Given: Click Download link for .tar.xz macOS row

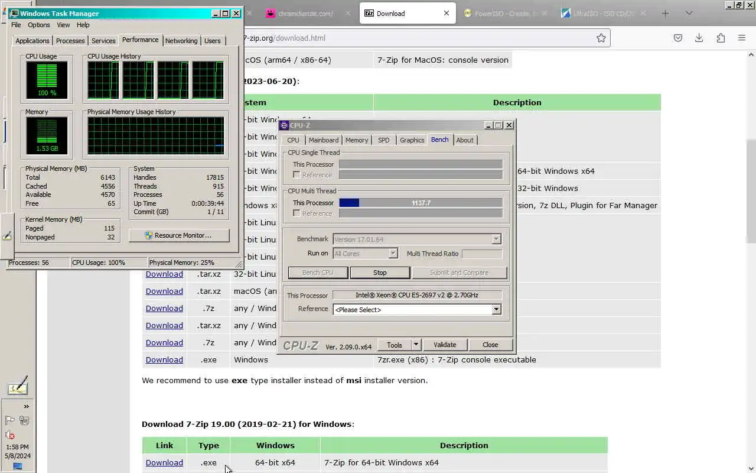Looking at the screenshot, I should (164, 291).
